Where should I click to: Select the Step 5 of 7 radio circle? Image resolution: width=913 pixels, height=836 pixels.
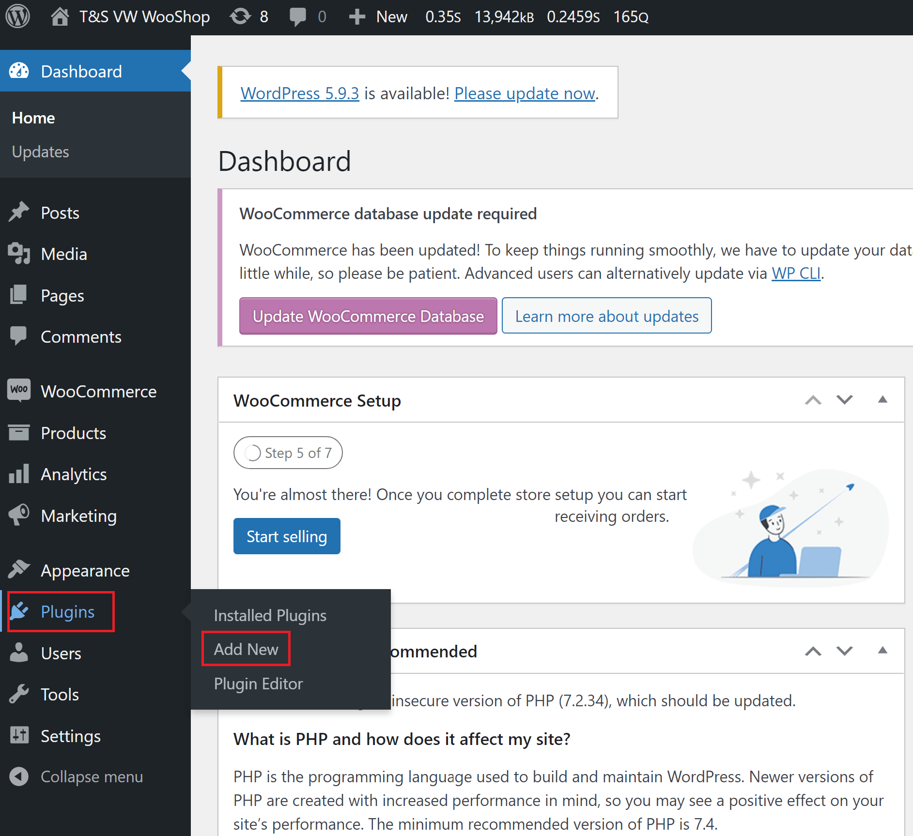pos(252,452)
